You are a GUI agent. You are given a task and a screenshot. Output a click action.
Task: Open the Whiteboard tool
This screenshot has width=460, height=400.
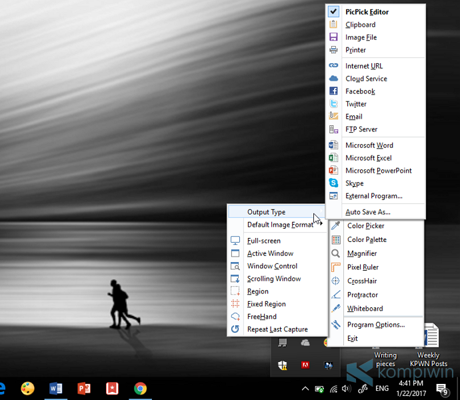pos(377,309)
